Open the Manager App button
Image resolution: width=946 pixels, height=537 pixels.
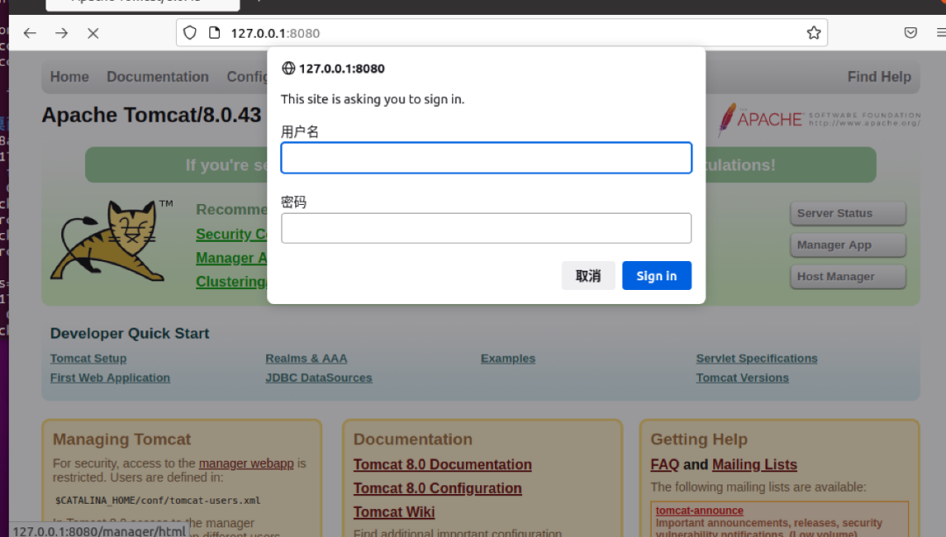click(x=848, y=245)
